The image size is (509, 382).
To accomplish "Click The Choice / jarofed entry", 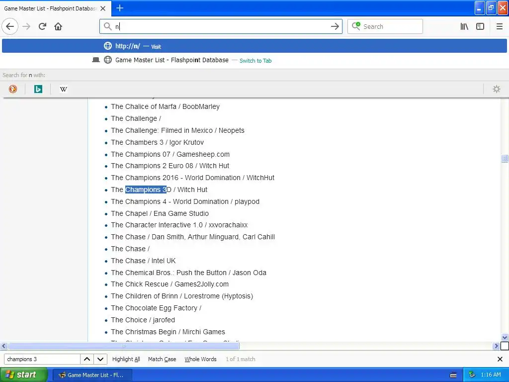I will point(143,320).
